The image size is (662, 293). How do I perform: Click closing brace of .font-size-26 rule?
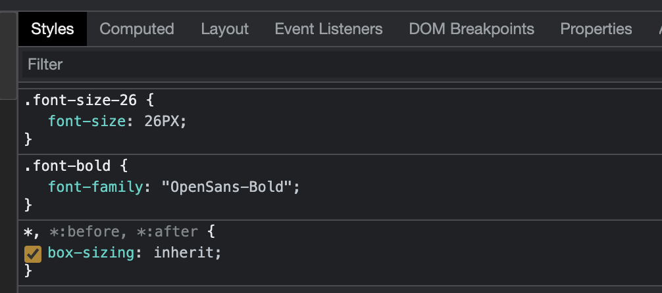(28, 139)
